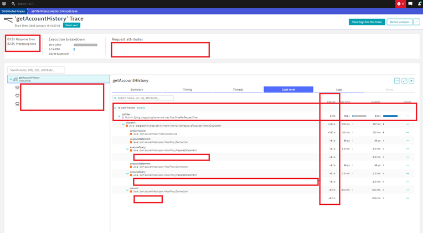
Task: Open the Threads tab
Action: (238, 90)
